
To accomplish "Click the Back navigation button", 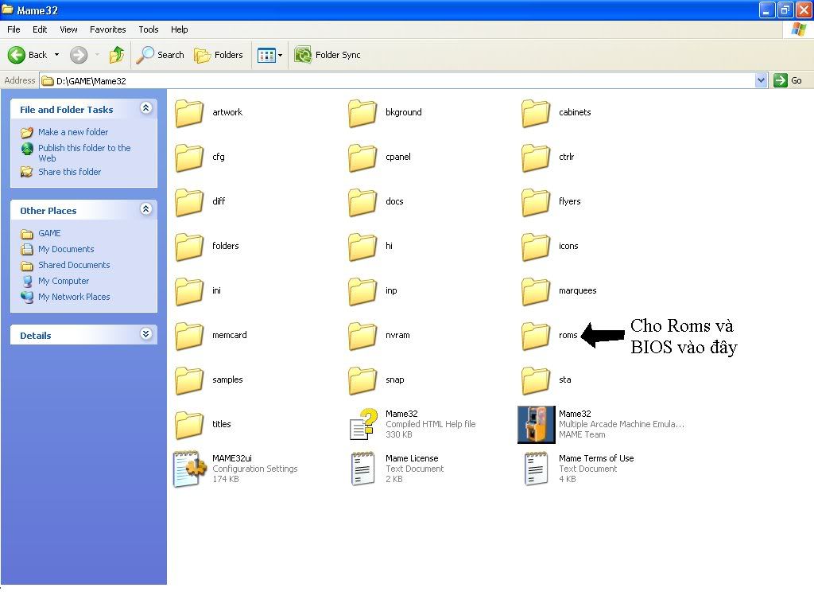I will (28, 55).
